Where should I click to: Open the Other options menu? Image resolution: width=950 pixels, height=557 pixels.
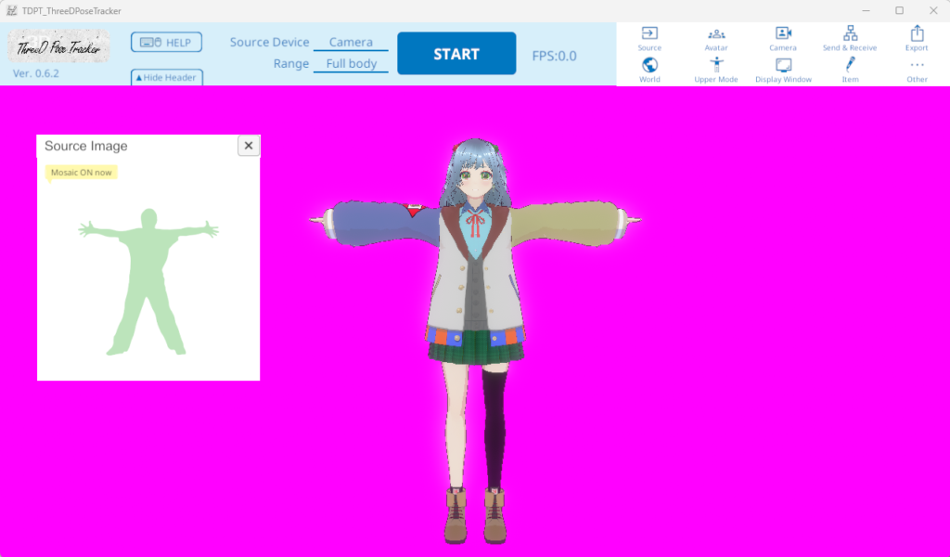[917, 71]
